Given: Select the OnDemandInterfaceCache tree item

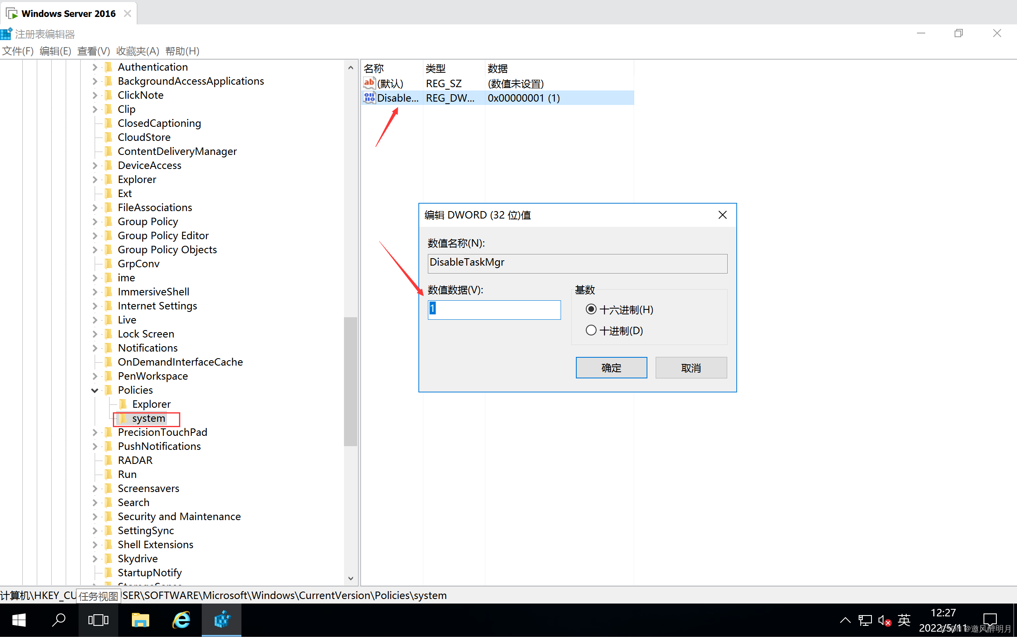Looking at the screenshot, I should (180, 362).
